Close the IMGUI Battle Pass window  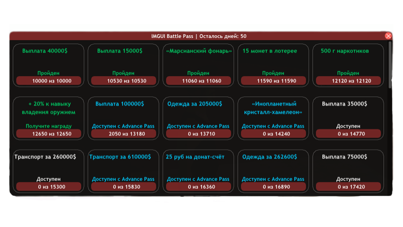click(388, 36)
